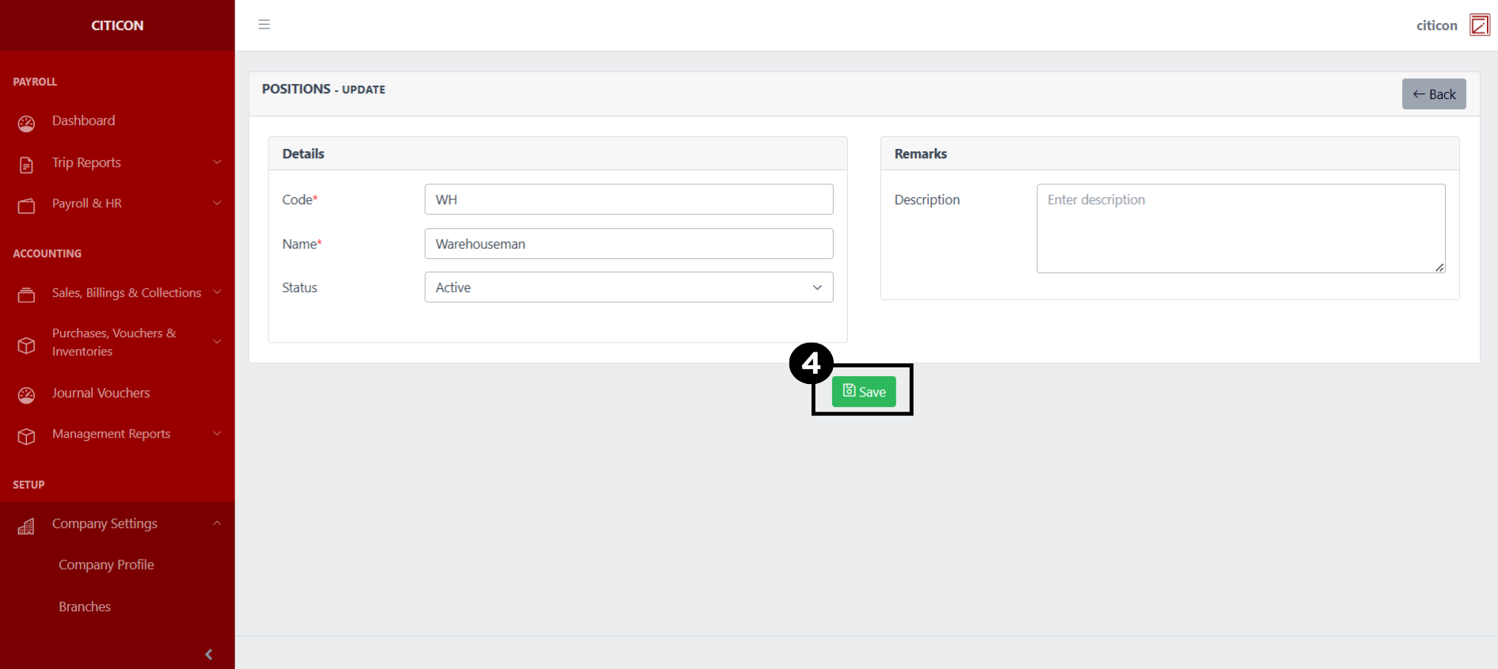Open Company Profile page
Screen dimensions: 1498x669
[106, 564]
